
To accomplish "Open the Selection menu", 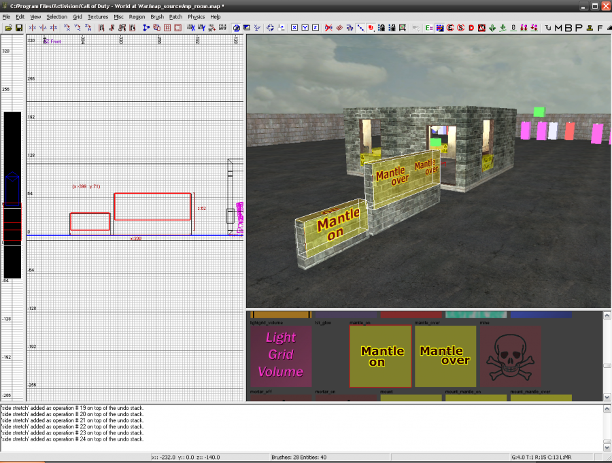I will click(x=57, y=16).
